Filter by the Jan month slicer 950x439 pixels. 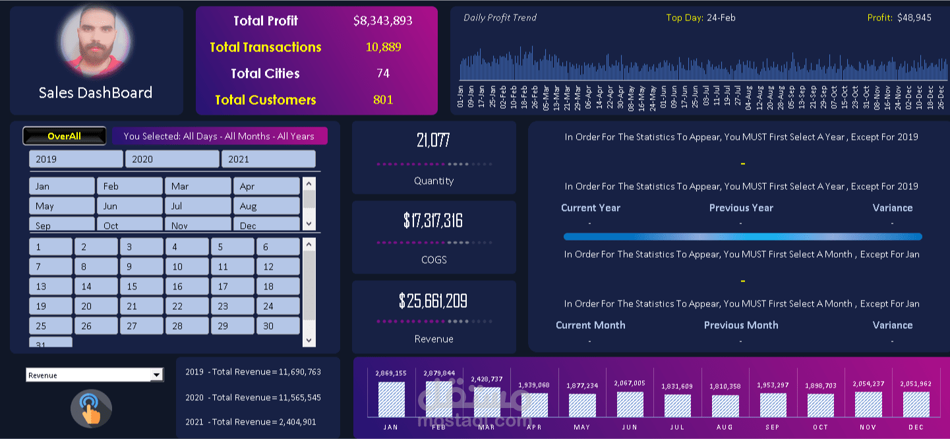62,186
